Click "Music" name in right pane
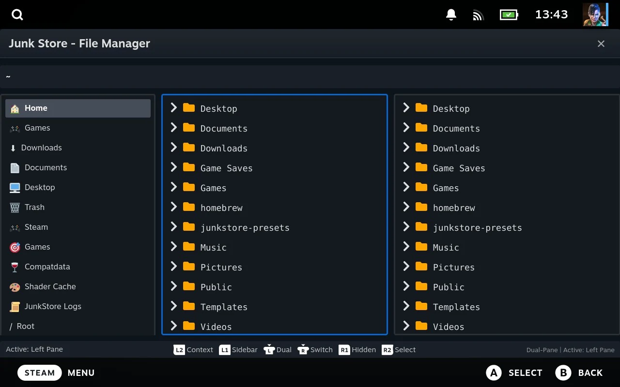 click(x=446, y=248)
